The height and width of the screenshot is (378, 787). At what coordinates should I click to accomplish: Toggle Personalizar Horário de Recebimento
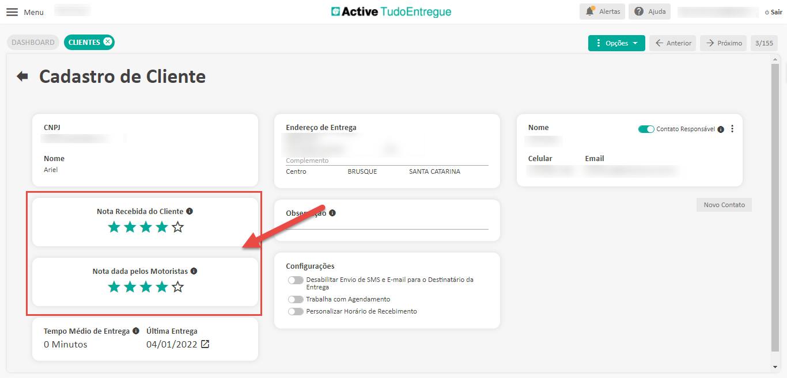pos(296,311)
